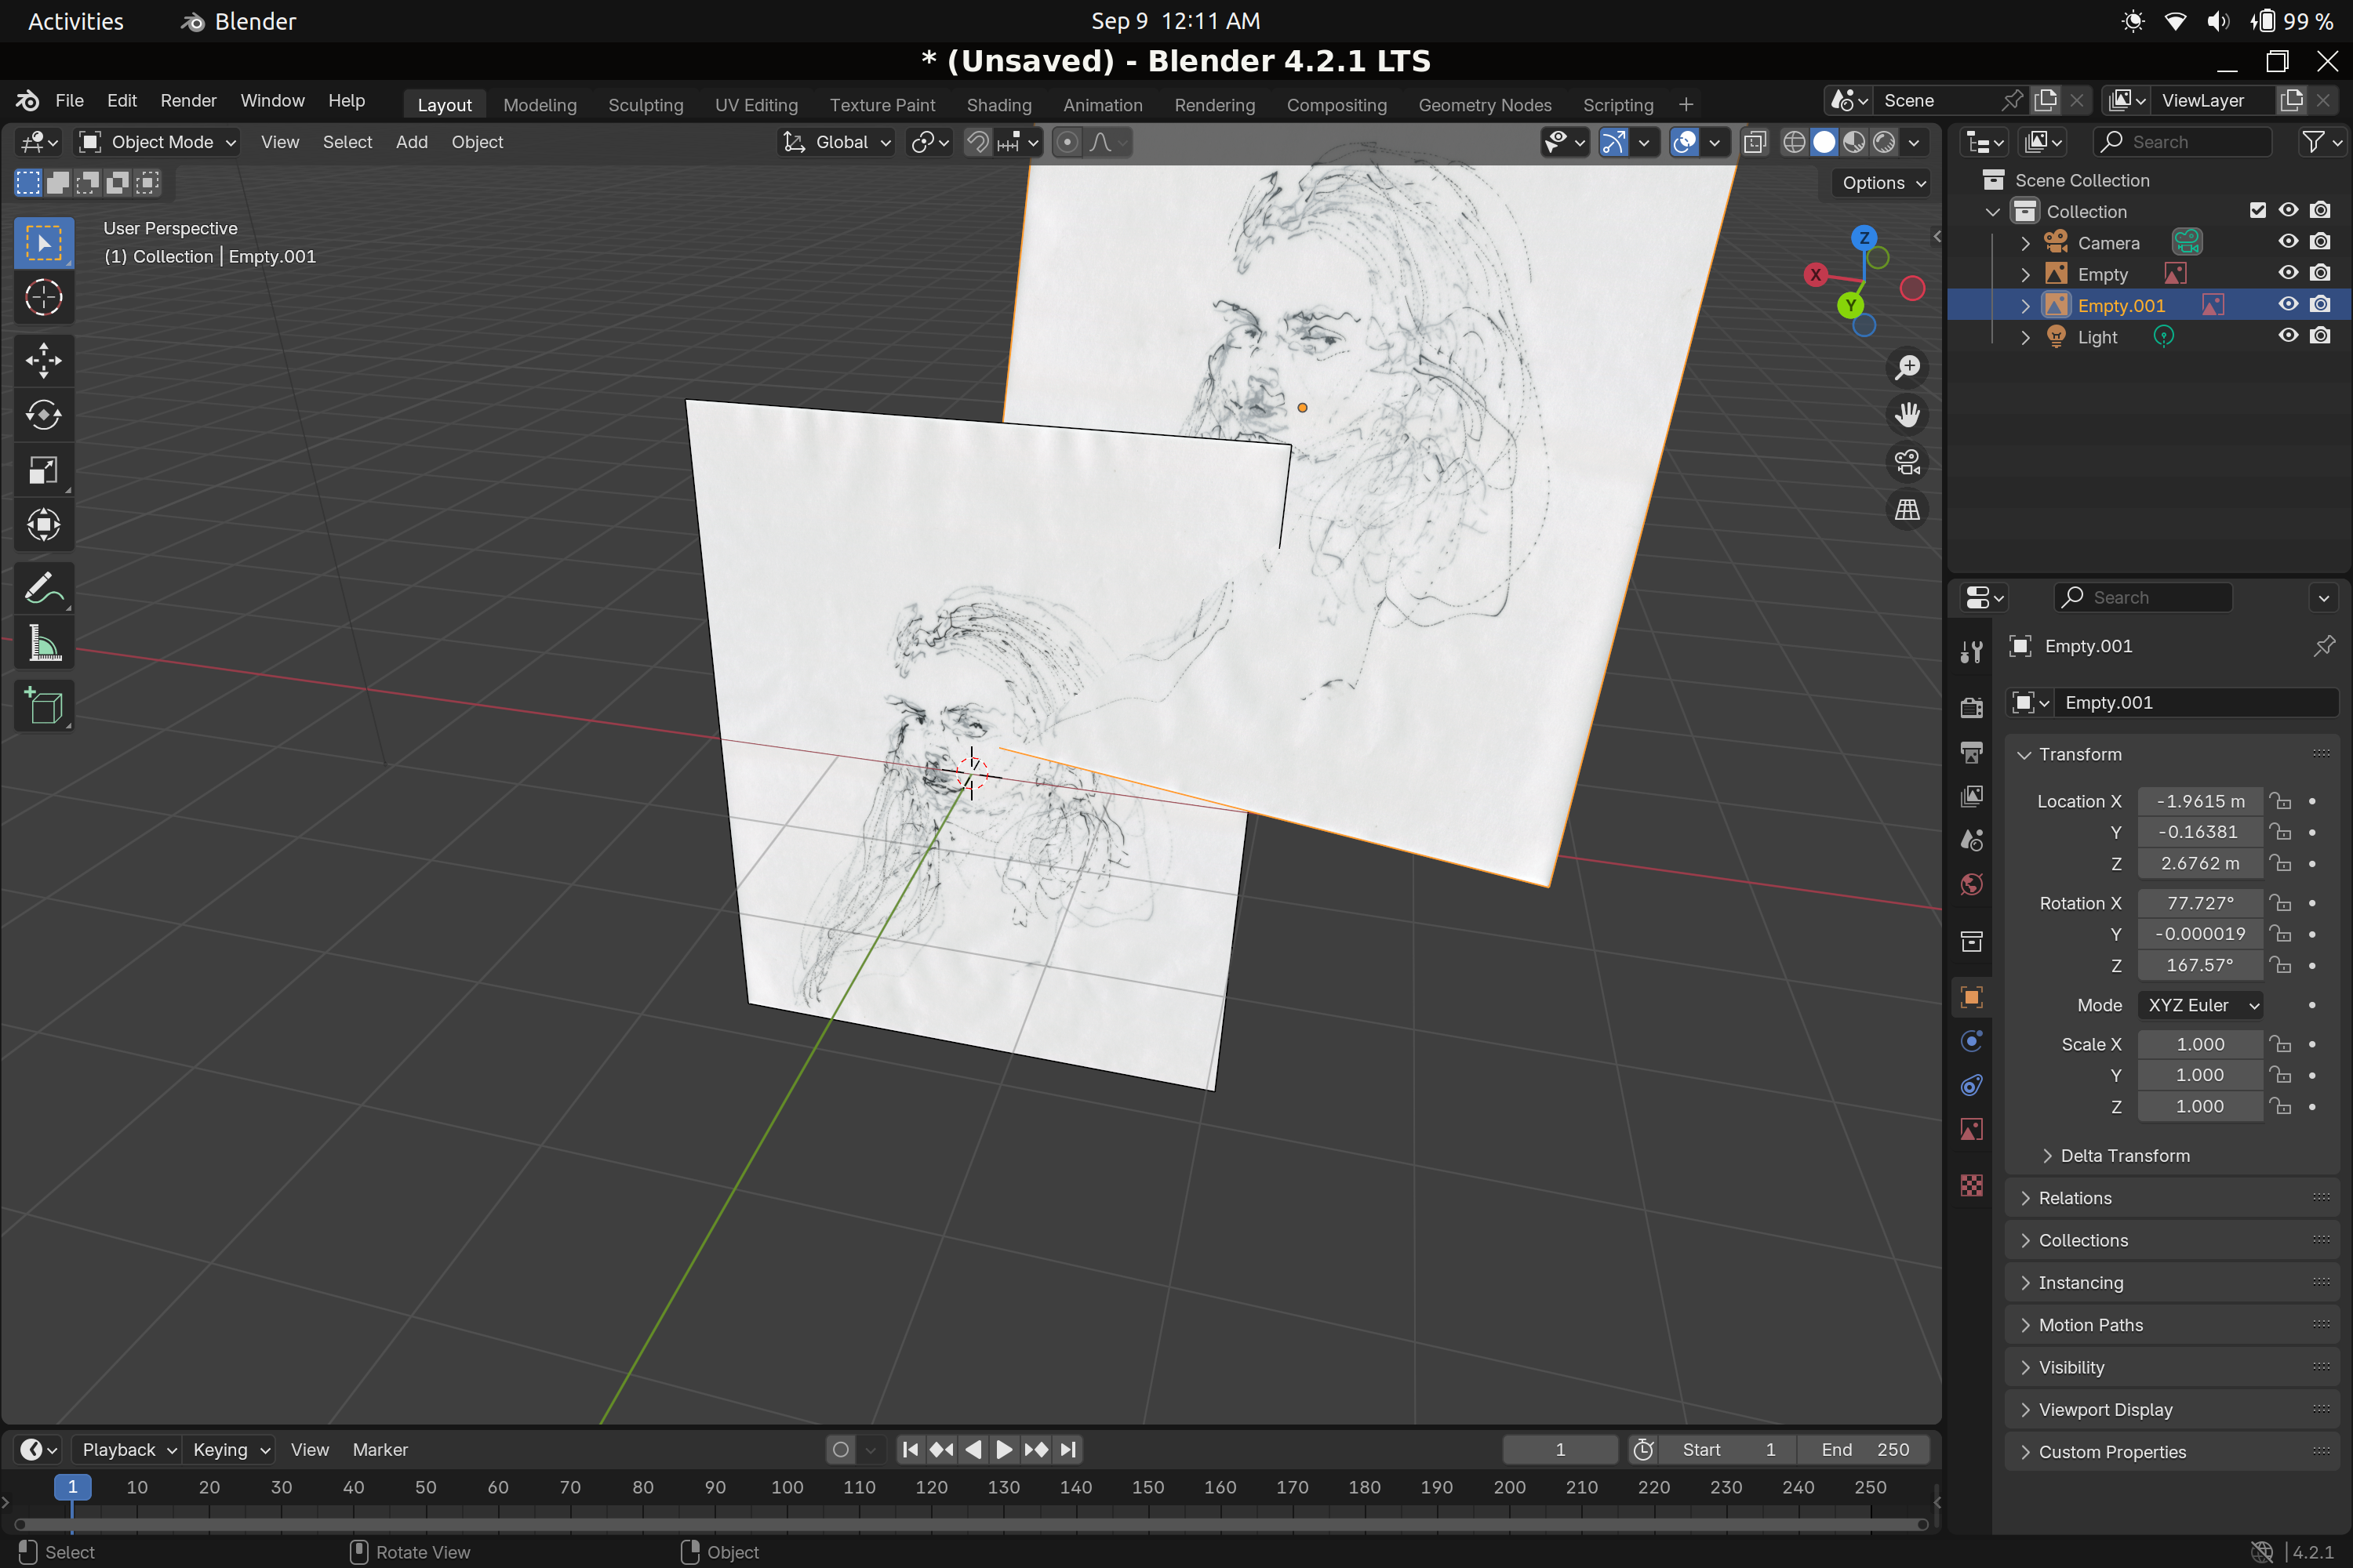
Task: Open the XYZ Euler rotation mode dropdown
Action: (x=2201, y=1005)
